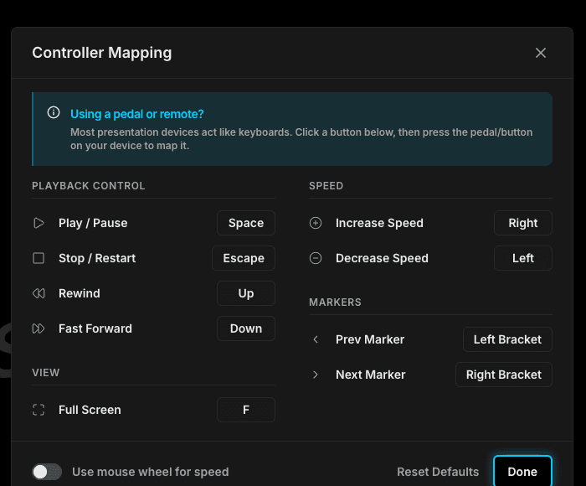This screenshot has height=486, width=586.
Task: Click the 'Next Marker' label
Action: [x=370, y=375]
